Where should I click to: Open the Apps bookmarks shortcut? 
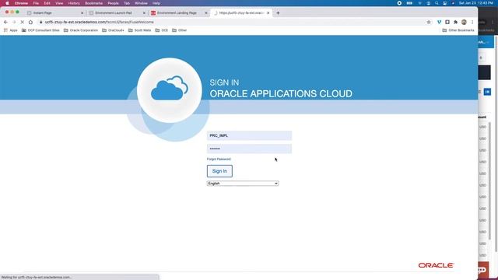tap(10, 30)
